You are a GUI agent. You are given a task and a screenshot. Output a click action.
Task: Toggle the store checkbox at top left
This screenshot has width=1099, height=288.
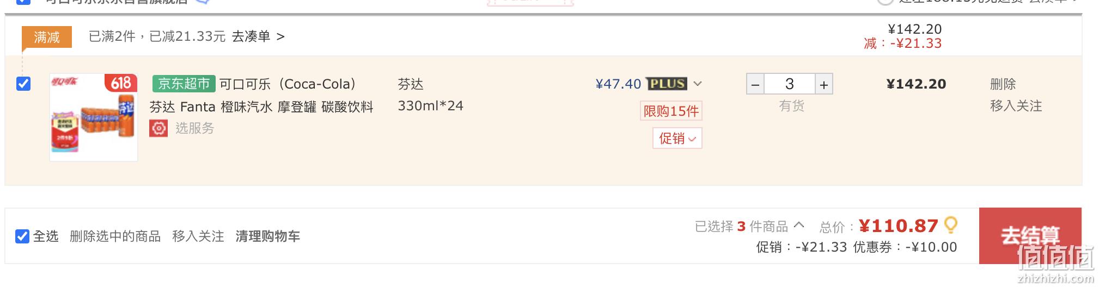pos(23,1)
